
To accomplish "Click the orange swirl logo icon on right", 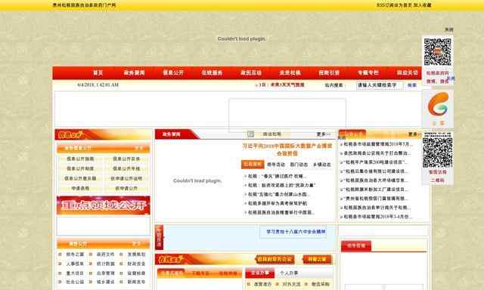I will click(x=438, y=104).
